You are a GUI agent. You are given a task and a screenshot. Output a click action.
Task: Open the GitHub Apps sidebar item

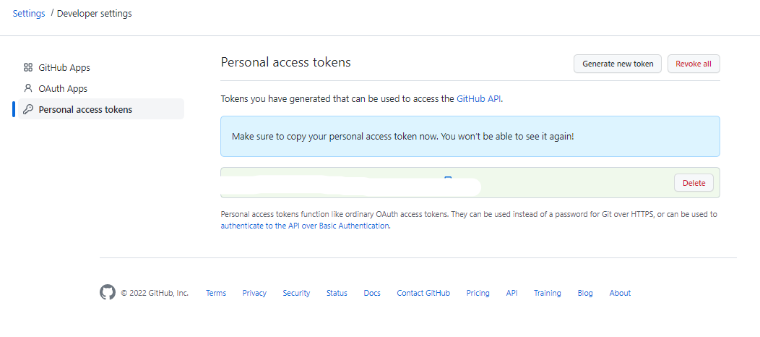[101, 67]
